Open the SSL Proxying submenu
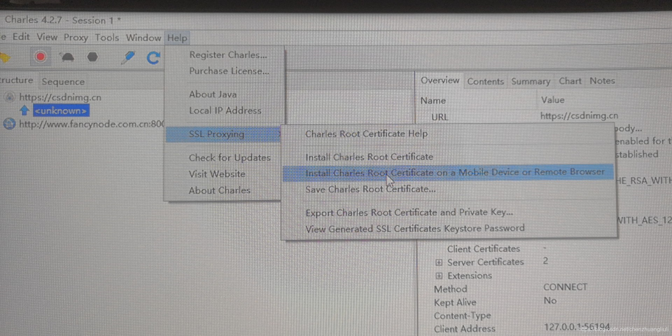The image size is (672, 336). [x=223, y=134]
